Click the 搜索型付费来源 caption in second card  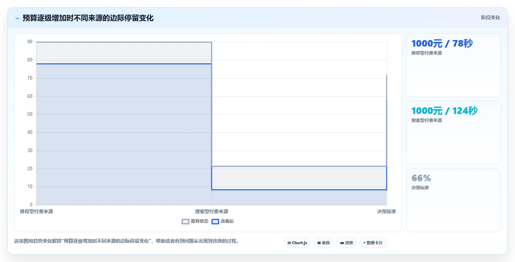click(x=427, y=120)
